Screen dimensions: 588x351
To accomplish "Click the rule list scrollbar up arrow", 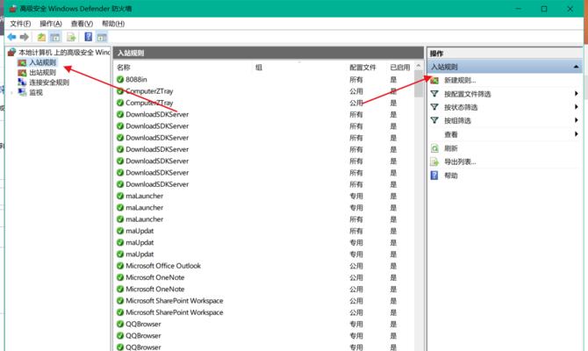I will [x=419, y=66].
